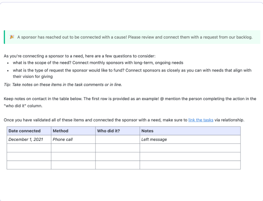Click first empty Notes cell below 'Left message'

190,148
